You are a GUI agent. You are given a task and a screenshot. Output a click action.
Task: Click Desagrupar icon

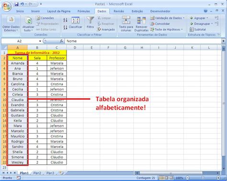(192, 24)
